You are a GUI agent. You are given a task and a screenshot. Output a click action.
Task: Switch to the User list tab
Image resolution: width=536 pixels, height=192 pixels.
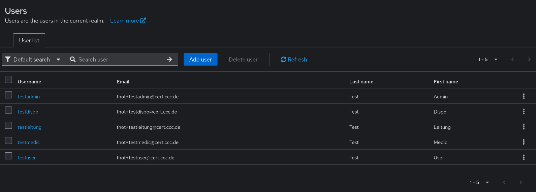[x=29, y=40]
